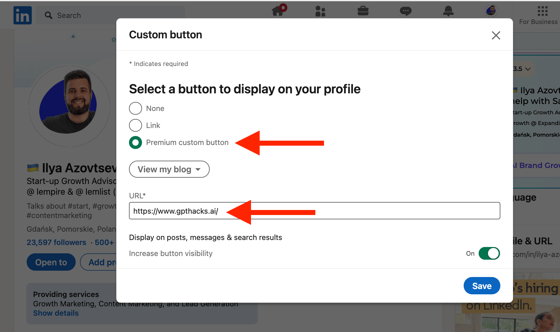Click into the Search field
The image size is (560, 332).
click(x=110, y=15)
